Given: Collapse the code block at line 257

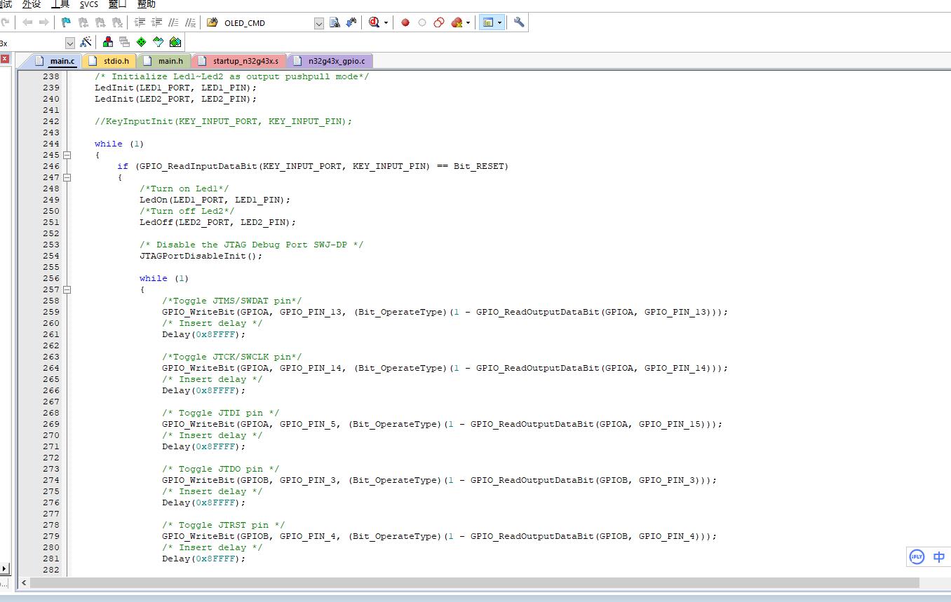Looking at the screenshot, I should tap(67, 289).
